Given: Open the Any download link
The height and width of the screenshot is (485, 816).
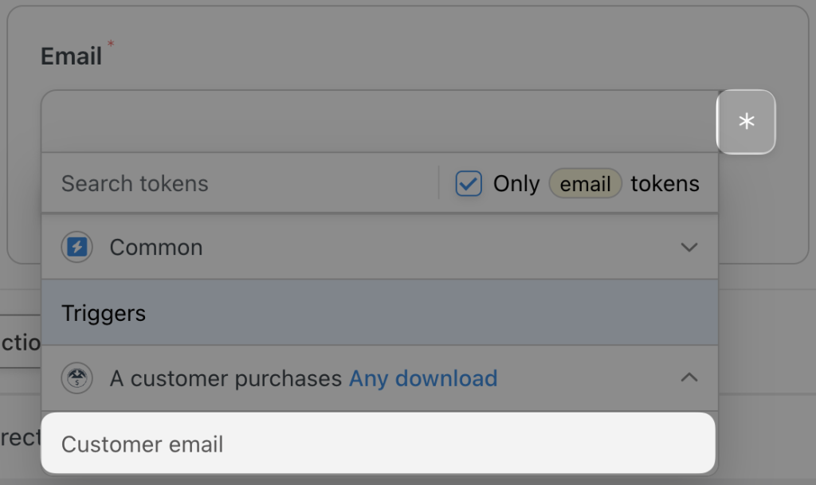Looking at the screenshot, I should [x=423, y=378].
